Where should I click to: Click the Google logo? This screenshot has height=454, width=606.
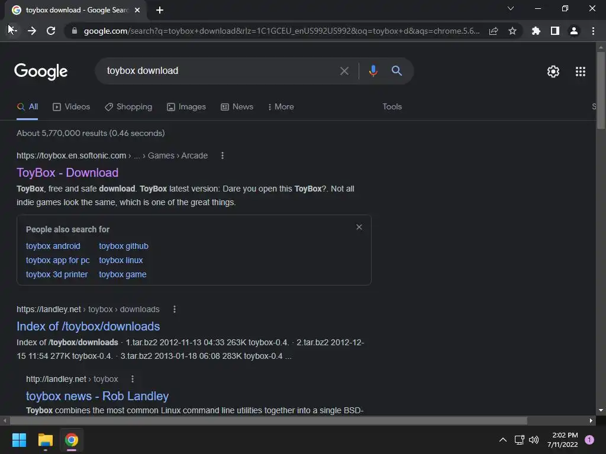[x=41, y=72]
